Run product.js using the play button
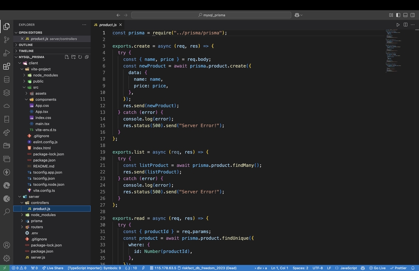419x271 pixels. 398,25
